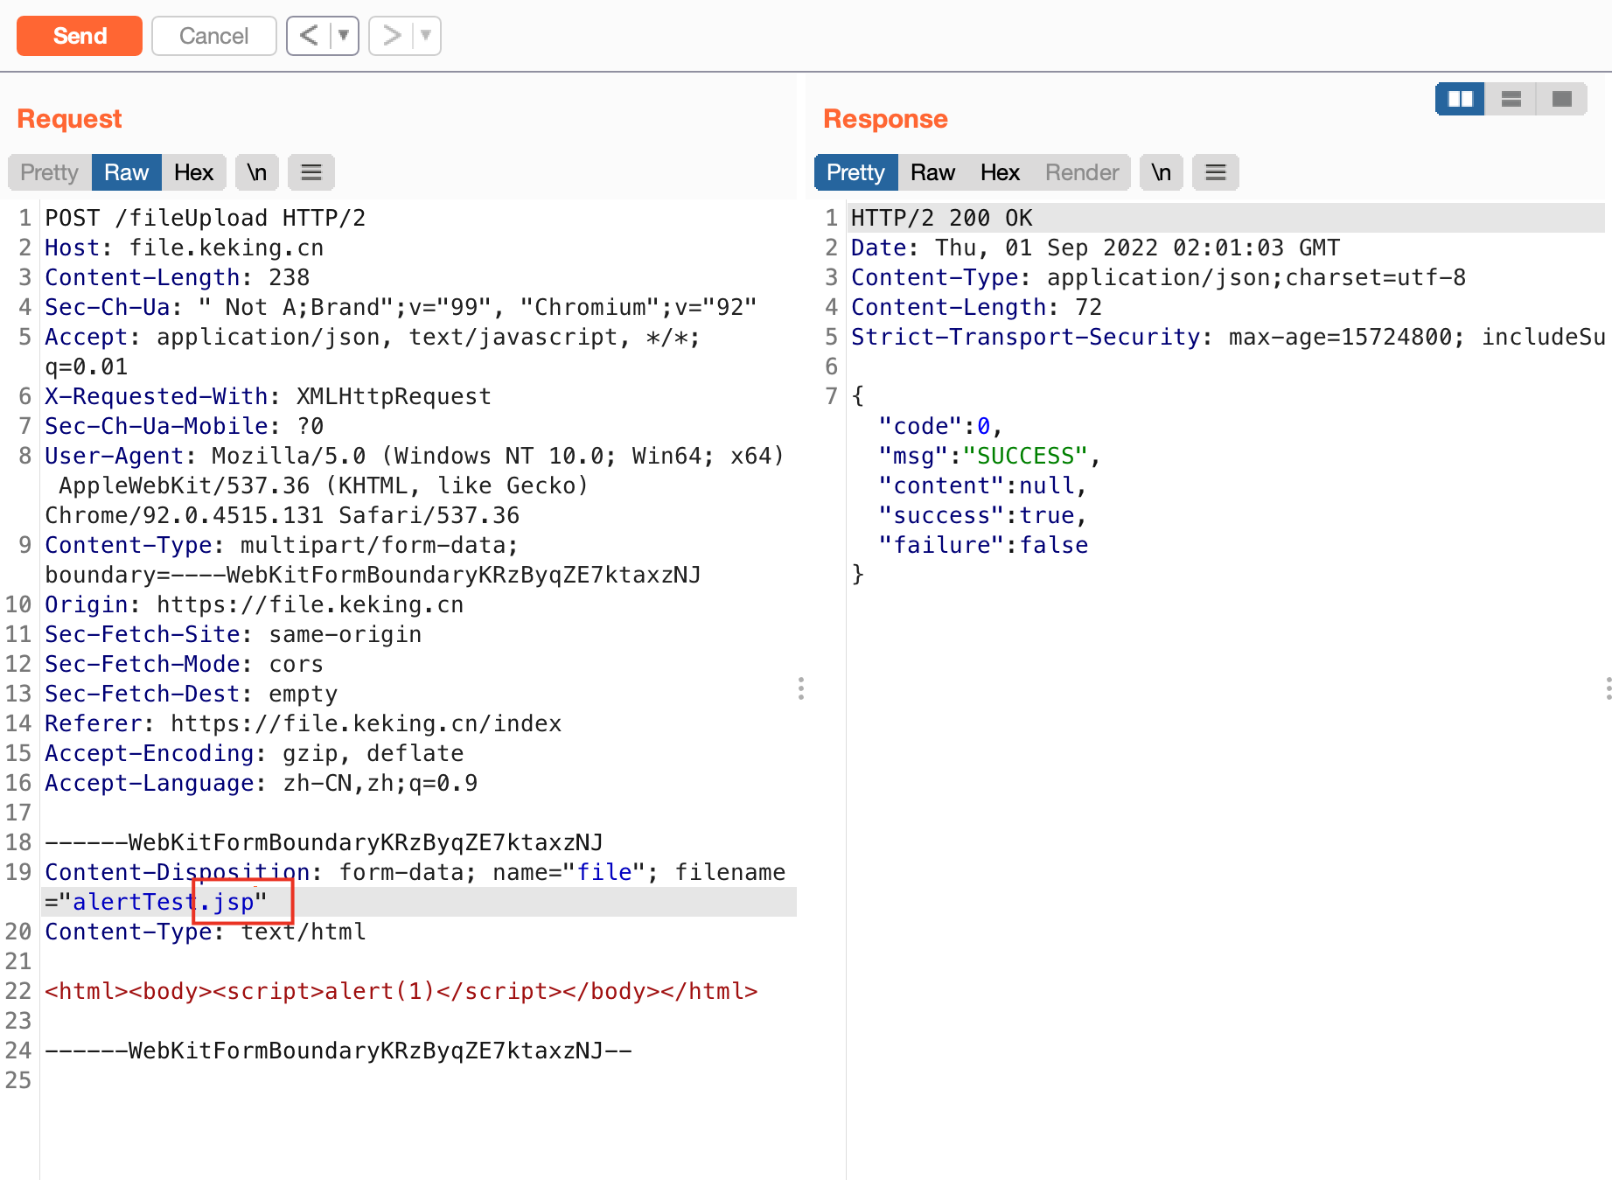1612x1180 pixels.
Task: Select the side-by-side layout view icon
Action: coord(1459,99)
